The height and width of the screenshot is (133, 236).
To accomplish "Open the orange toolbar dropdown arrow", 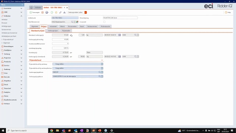I will (86, 13).
